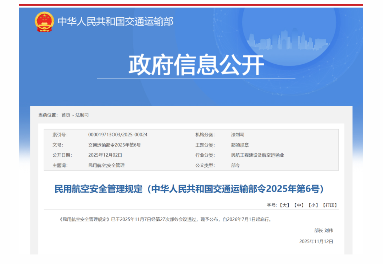Go to 首页 in the breadcrumb
The width and height of the screenshot is (383, 264).
click(x=66, y=115)
